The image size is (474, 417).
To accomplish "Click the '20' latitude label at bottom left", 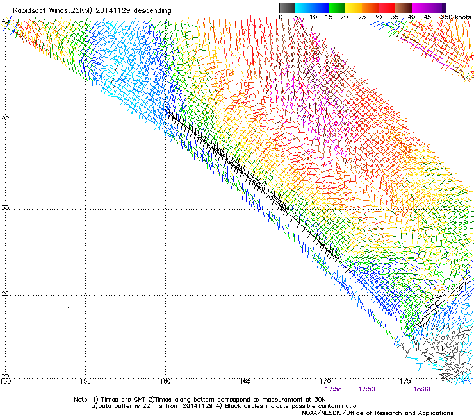I will (x=5, y=376).
